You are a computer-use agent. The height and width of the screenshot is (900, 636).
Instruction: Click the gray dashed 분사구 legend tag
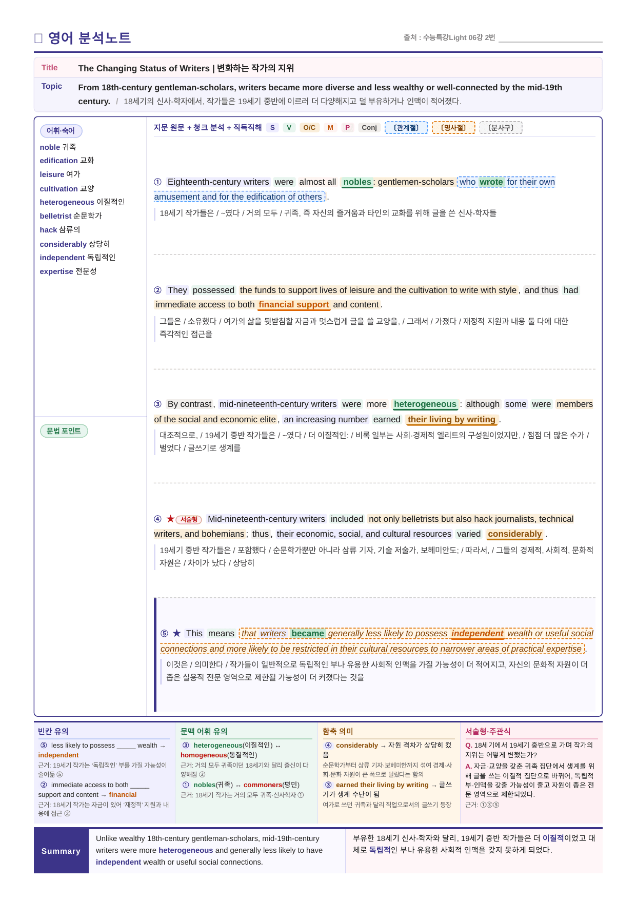coord(501,128)
